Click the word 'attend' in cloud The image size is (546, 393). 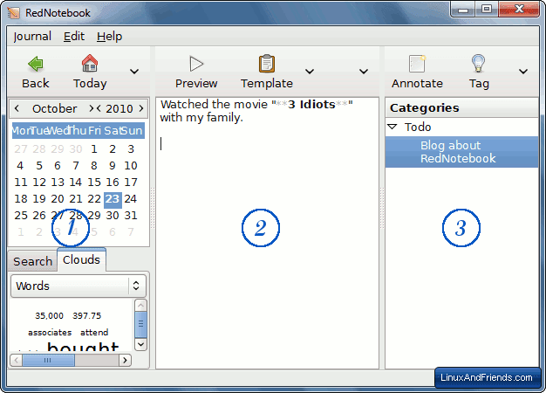pos(94,333)
